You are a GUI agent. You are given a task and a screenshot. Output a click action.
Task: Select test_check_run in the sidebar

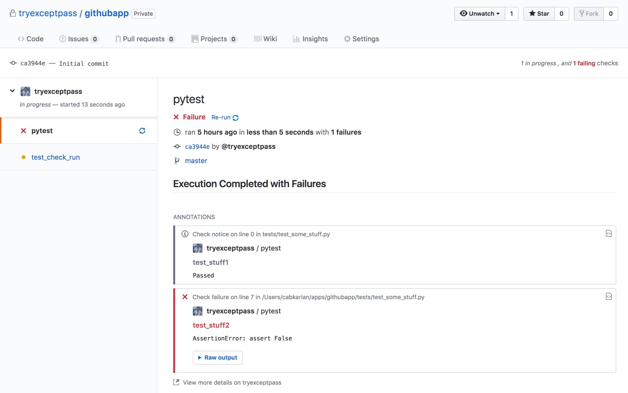(55, 157)
